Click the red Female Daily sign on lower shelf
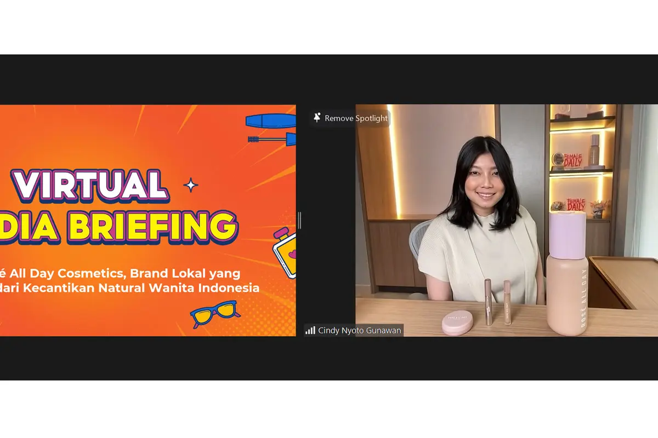Image resolution: width=658 pixels, height=438 pixels. pyautogui.click(x=576, y=205)
